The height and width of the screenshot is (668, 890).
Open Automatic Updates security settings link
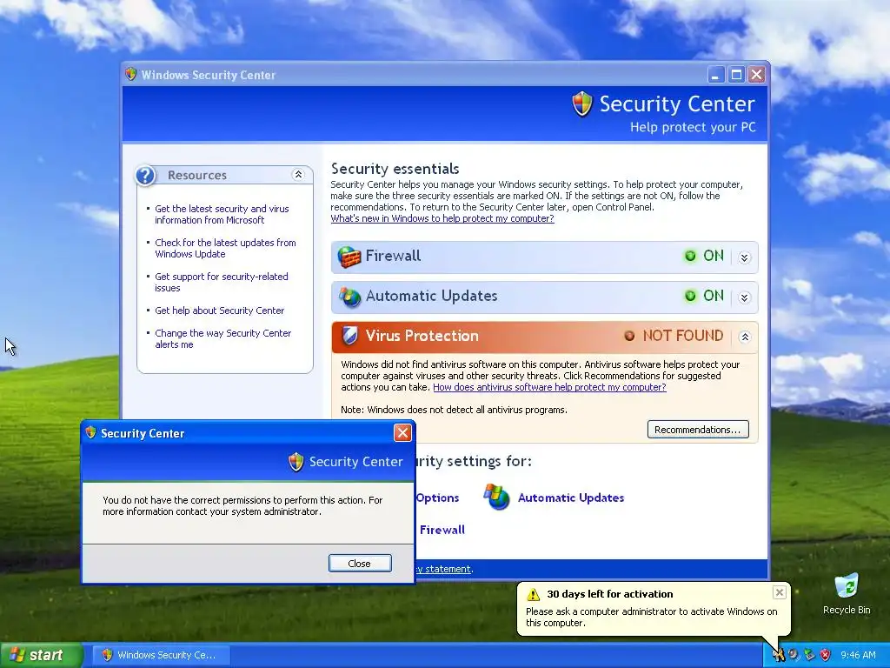point(570,498)
